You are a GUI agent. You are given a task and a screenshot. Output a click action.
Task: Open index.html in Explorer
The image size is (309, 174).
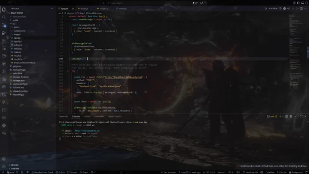tap(17, 73)
